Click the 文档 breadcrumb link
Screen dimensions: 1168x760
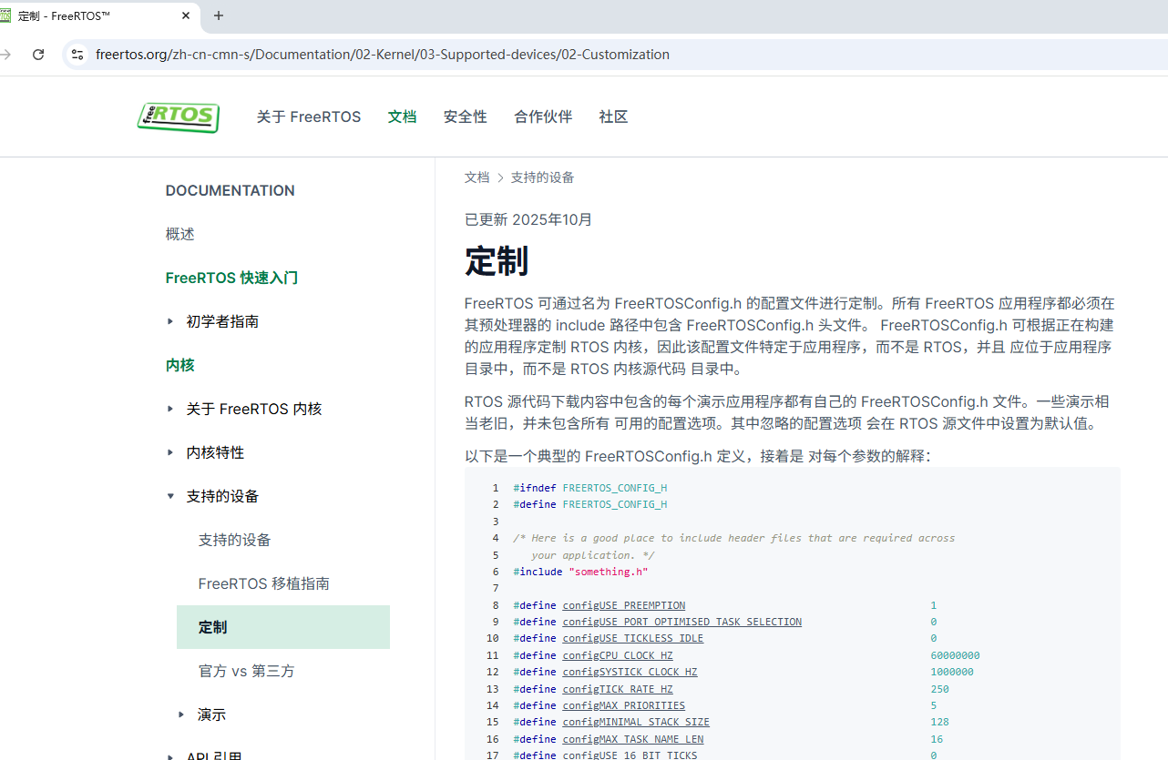tap(476, 177)
